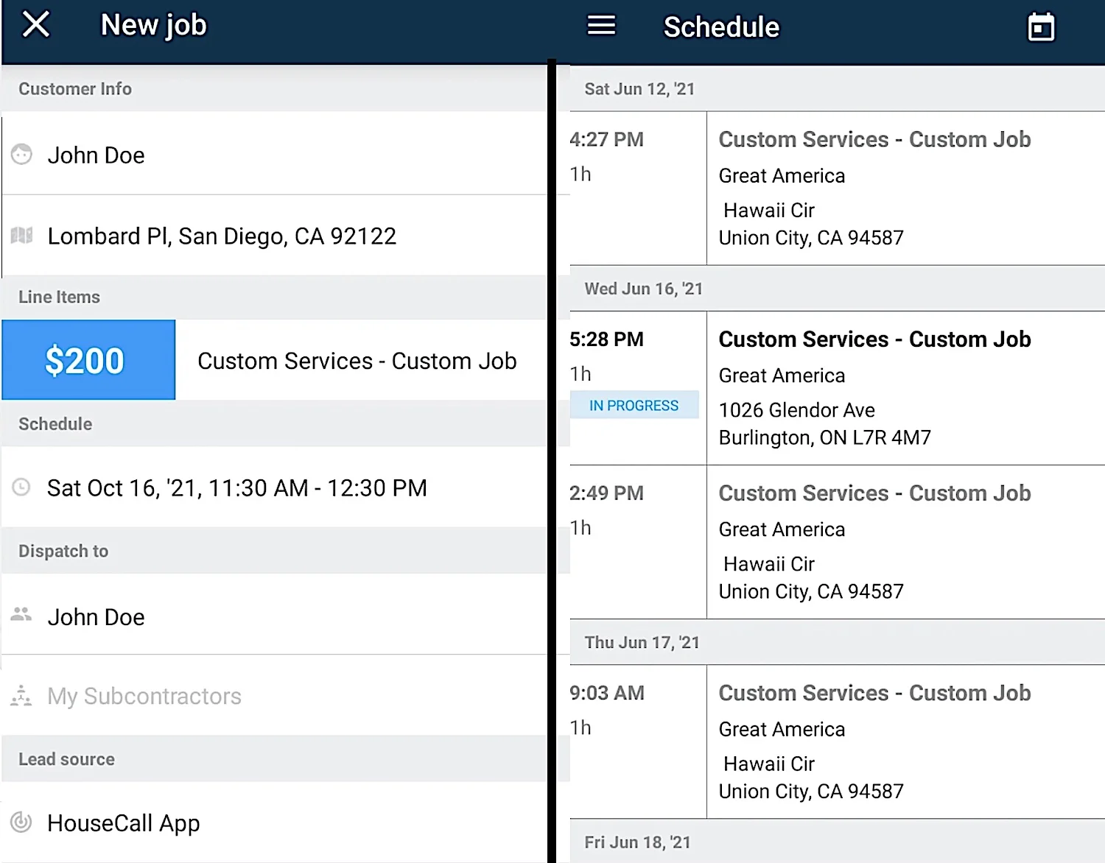This screenshot has width=1105, height=863.
Task: Open the 5:28 PM job at 1026 Glendor Ave
Action: [837, 388]
